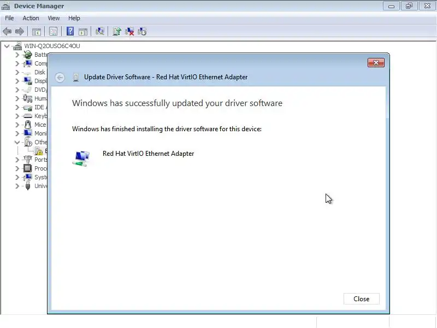
Task: Select the System devices category icon
Action: (28, 177)
